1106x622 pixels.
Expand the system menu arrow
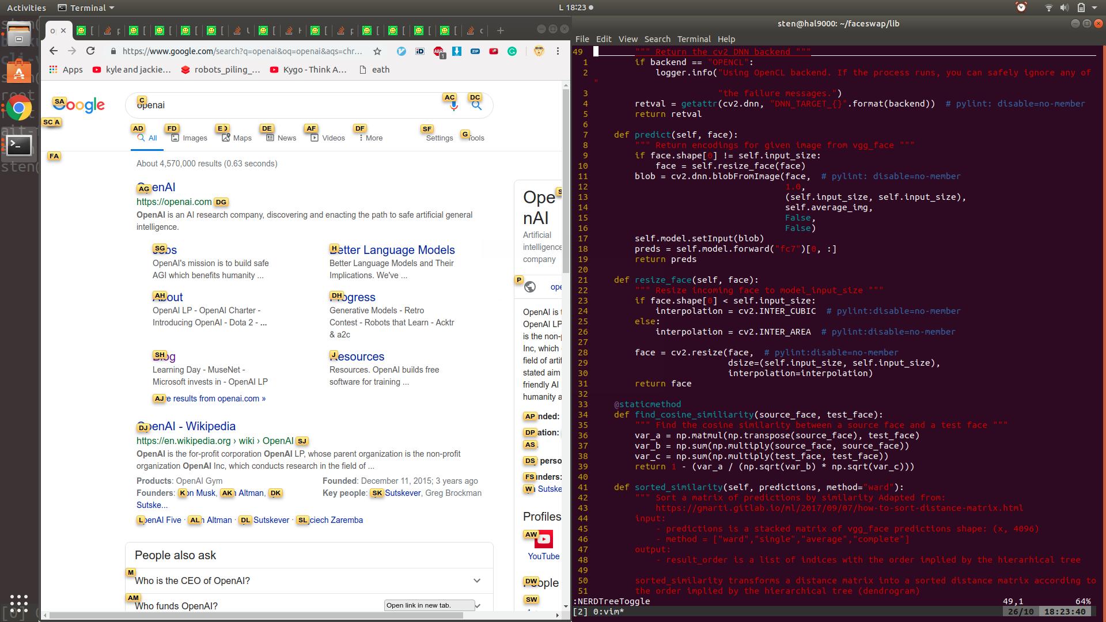(1094, 7)
